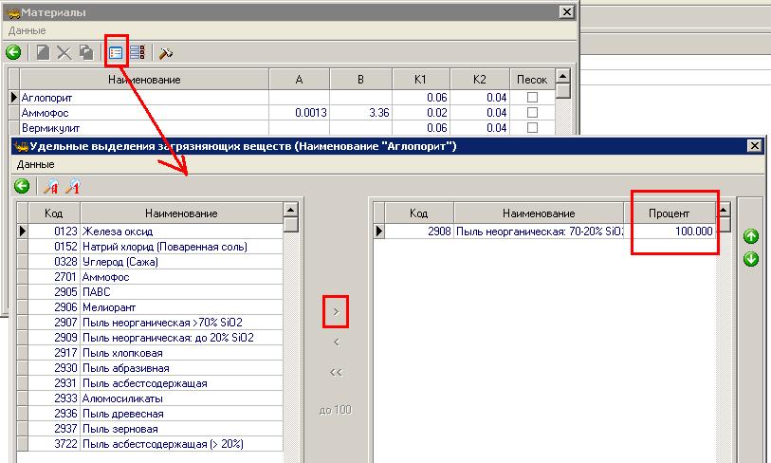This screenshot has height=463, width=771.
Task: Click the new record icon in Материалы toolbar
Action: click(x=43, y=53)
